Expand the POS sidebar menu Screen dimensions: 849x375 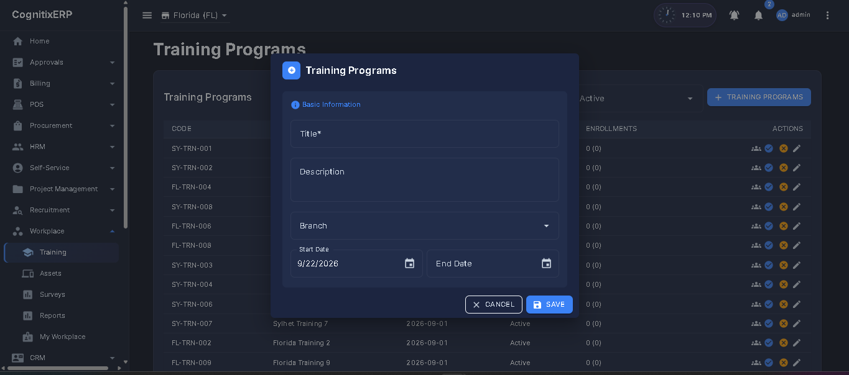pos(62,104)
